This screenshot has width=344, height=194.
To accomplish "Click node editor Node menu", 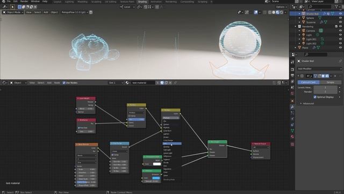I will click(57, 82).
